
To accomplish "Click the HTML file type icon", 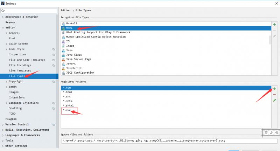I will click(x=63, y=28).
